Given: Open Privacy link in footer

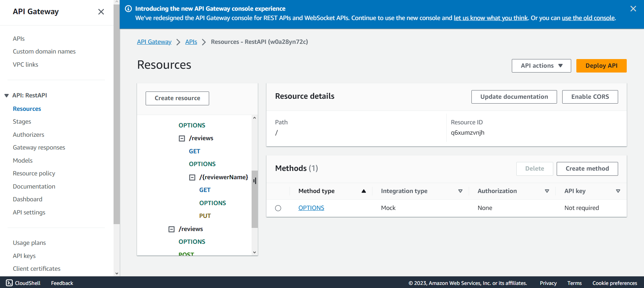Looking at the screenshot, I should [x=548, y=283].
